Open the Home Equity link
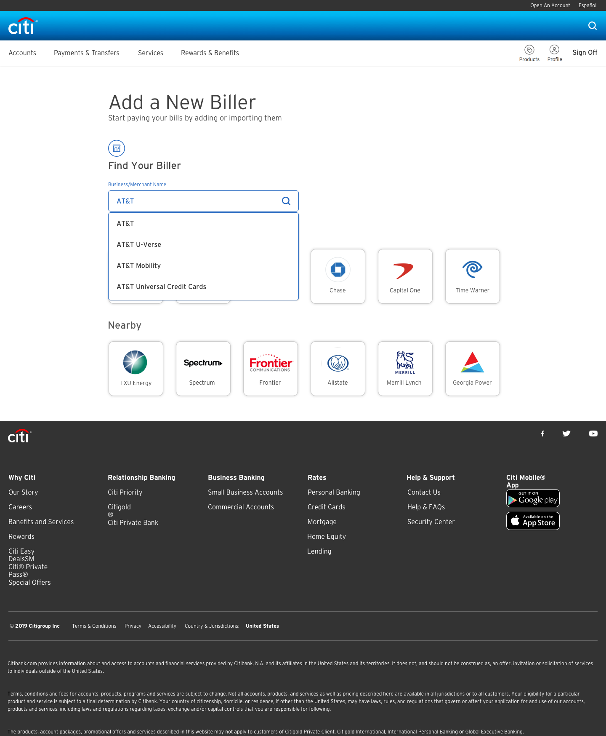The image size is (606, 736). coord(327,537)
